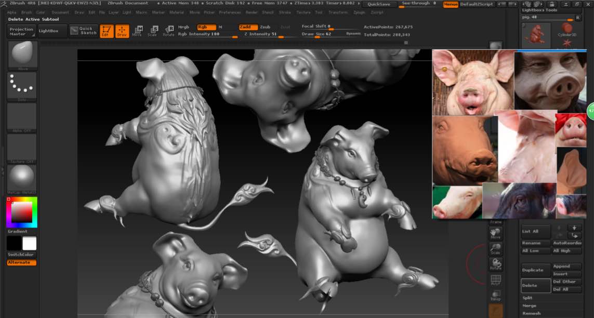Select the Cylinder3D tool
This screenshot has height=318, width=594.
click(x=567, y=30)
